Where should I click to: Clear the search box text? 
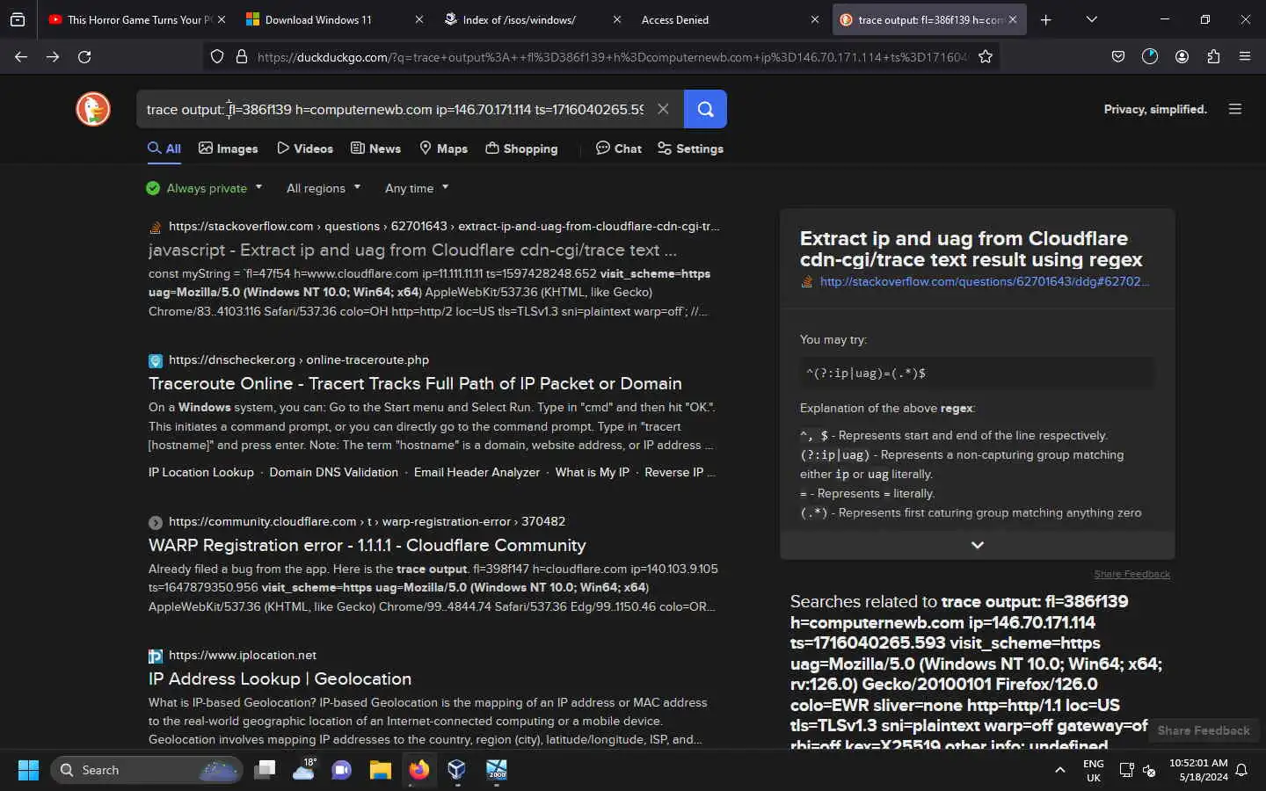pos(663,109)
